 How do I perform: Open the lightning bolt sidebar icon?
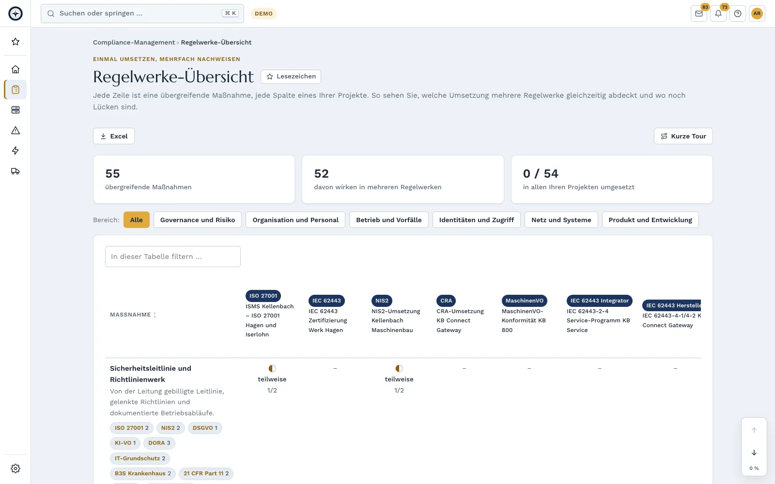coord(15,151)
